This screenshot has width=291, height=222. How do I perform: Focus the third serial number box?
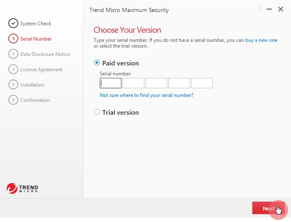(x=156, y=83)
